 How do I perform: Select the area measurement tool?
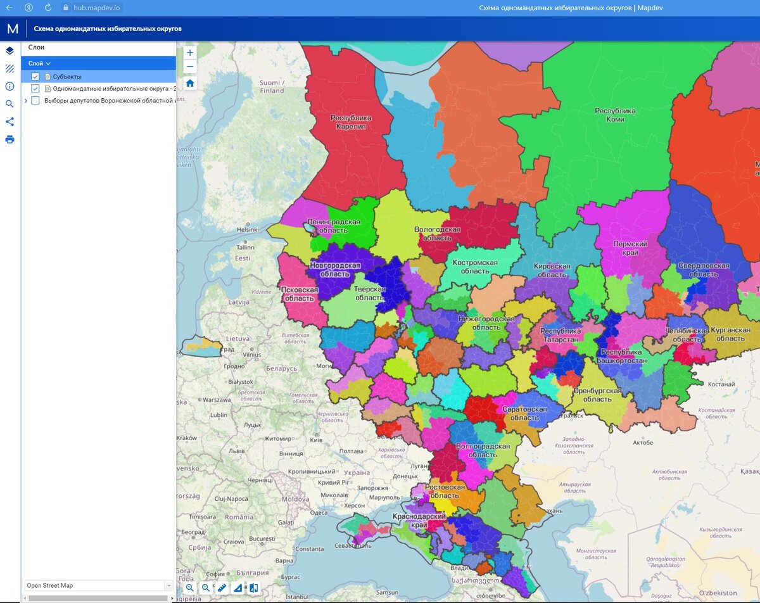tap(237, 587)
